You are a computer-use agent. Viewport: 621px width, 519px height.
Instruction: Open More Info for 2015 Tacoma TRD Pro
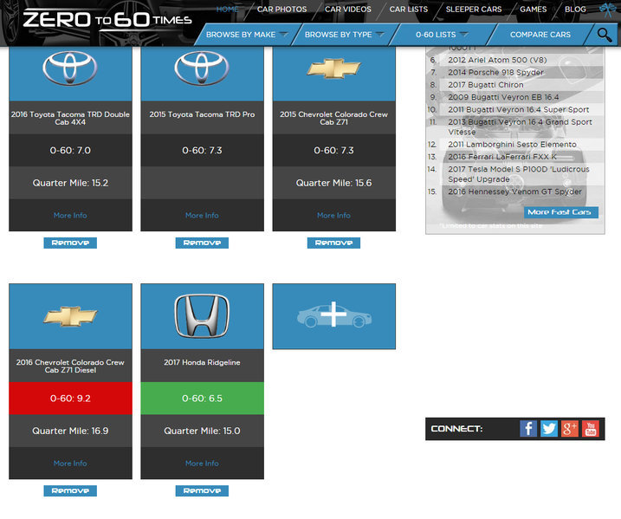(x=202, y=216)
